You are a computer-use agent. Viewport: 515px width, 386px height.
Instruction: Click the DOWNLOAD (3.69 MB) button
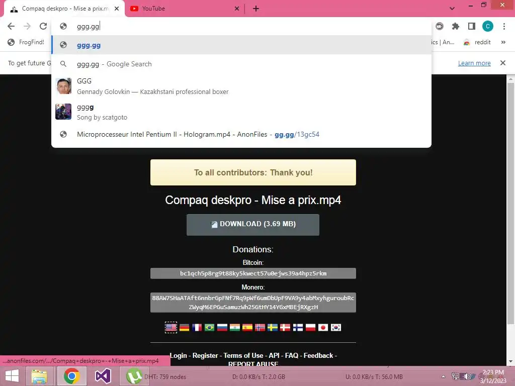pos(253,225)
